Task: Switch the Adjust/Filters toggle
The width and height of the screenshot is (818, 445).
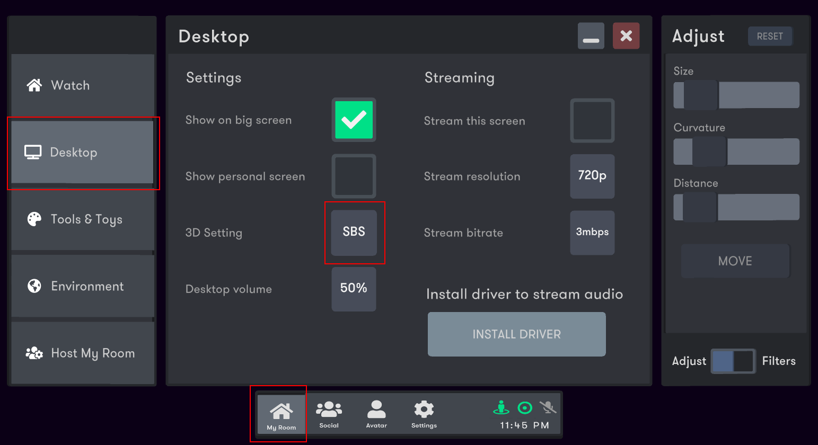Action: 733,361
